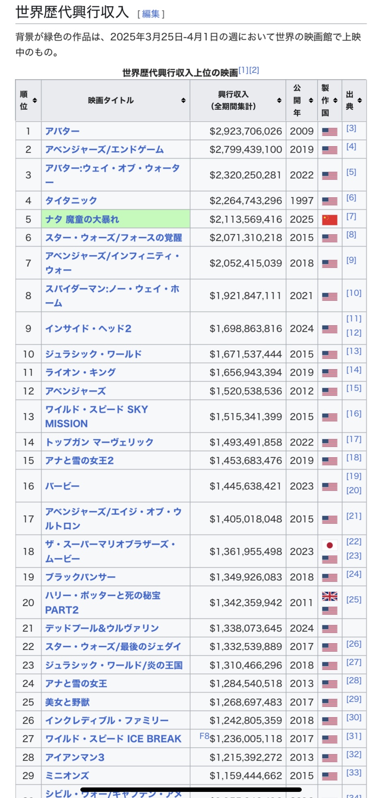Open reference [1] in table caption

click(243, 70)
